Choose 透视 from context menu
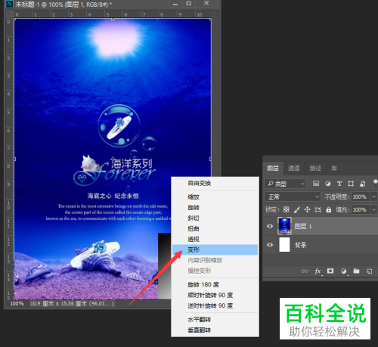Image resolution: width=378 pixels, height=347 pixels. pos(215,239)
